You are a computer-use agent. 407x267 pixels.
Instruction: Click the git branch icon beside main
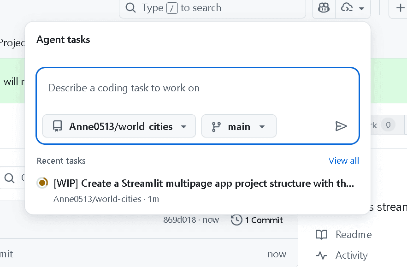click(x=216, y=127)
